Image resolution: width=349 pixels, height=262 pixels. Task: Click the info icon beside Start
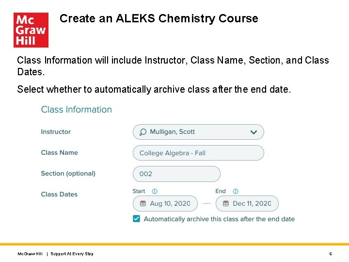point(155,191)
